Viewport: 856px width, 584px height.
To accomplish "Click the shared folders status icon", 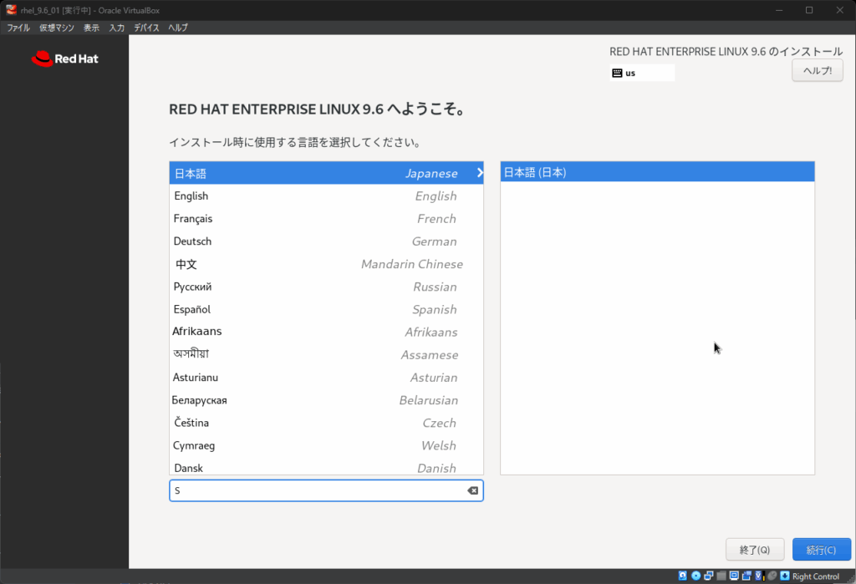I will pyautogui.click(x=721, y=576).
